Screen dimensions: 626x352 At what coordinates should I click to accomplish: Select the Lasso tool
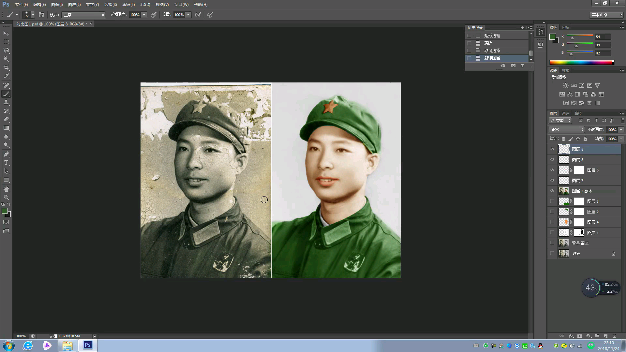[x=6, y=51]
